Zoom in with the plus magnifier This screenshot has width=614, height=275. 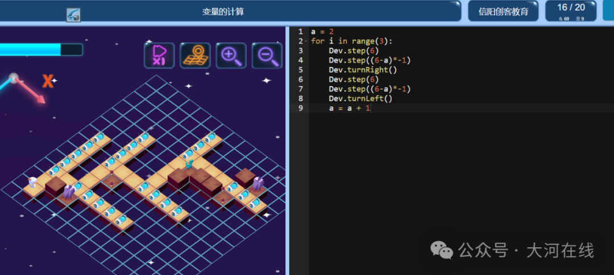[231, 56]
